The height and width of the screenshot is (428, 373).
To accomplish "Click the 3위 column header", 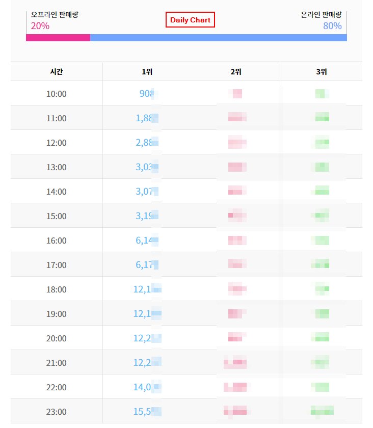I will point(322,72).
